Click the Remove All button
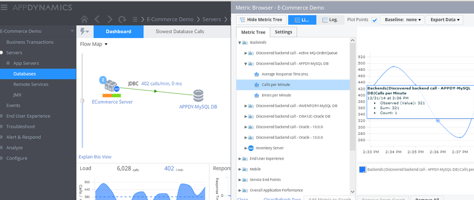The height and width of the screenshot is (200, 474). (x=427, y=198)
